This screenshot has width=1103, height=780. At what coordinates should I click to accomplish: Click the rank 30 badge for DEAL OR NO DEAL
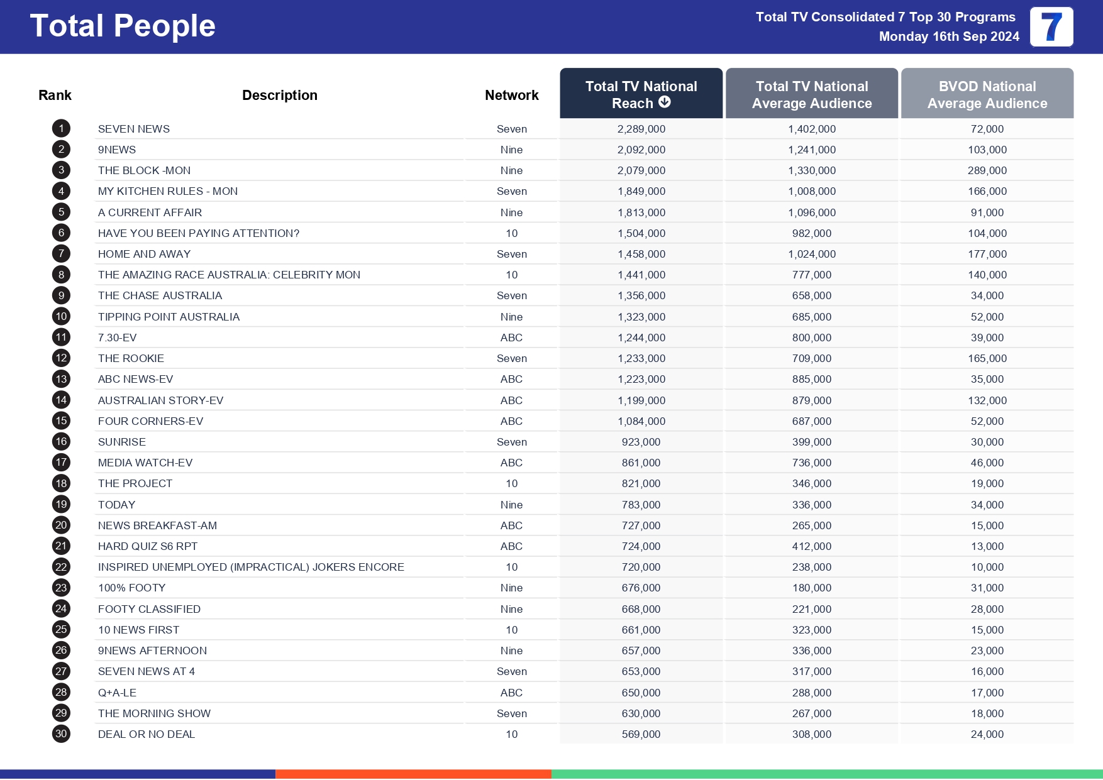pos(60,733)
